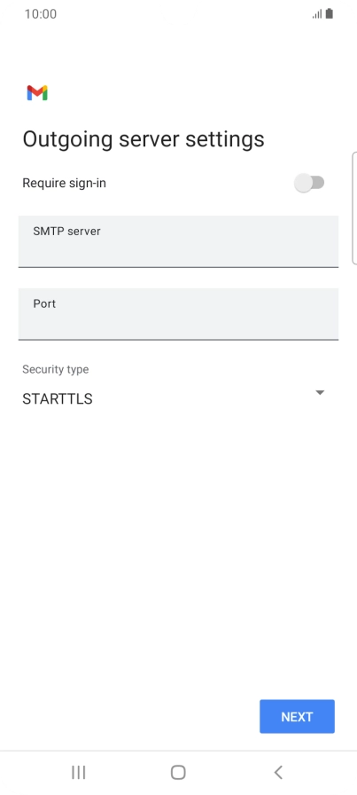Tap the battery status icon
Viewport: 357px width, 795px height.
(330, 13)
